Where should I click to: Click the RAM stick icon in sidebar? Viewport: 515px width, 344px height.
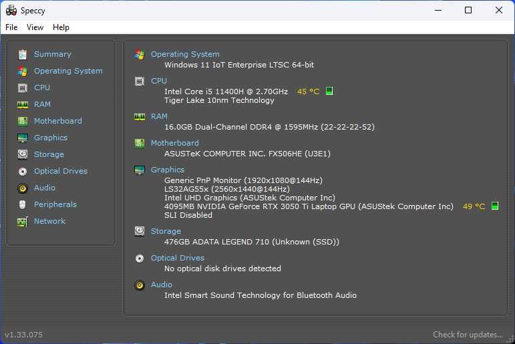click(x=23, y=104)
